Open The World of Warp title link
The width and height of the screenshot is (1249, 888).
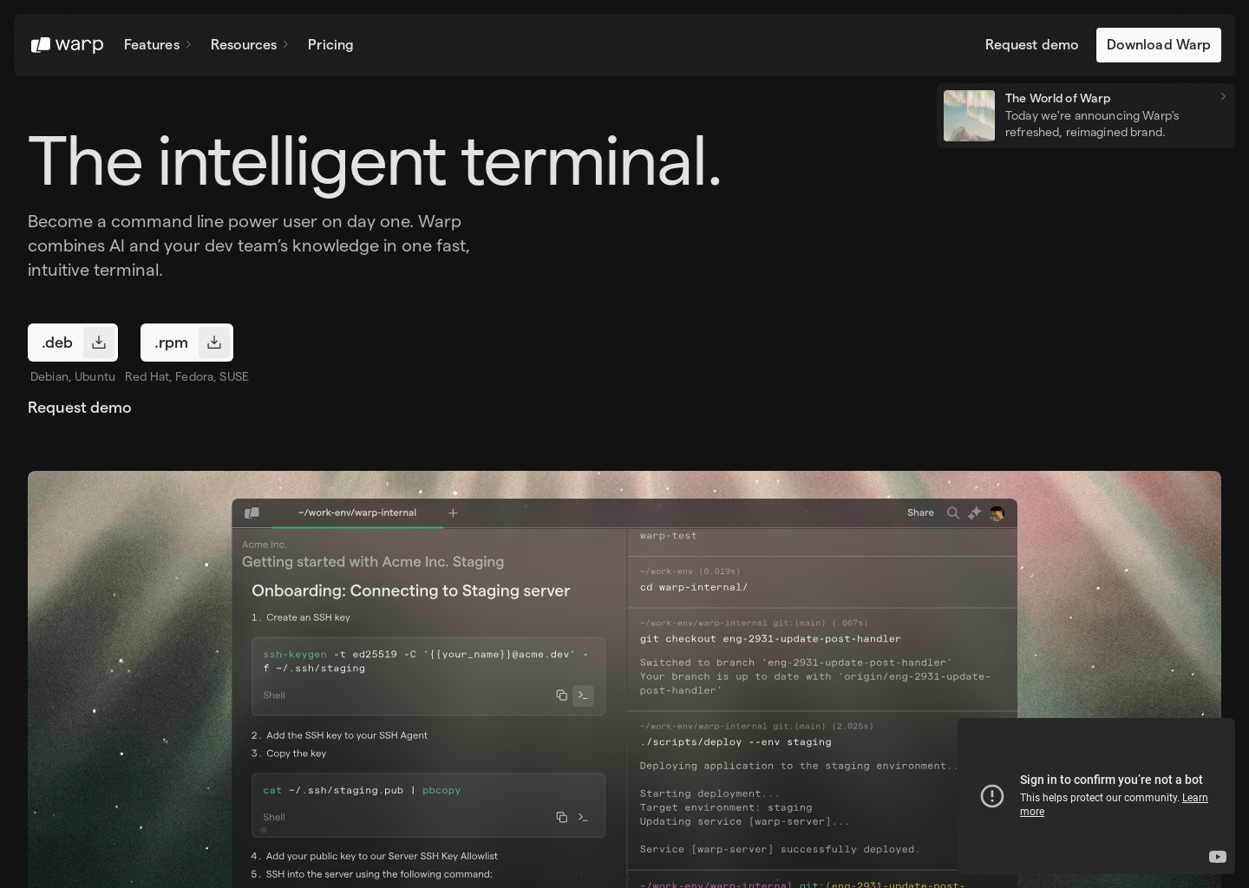[x=1057, y=98]
